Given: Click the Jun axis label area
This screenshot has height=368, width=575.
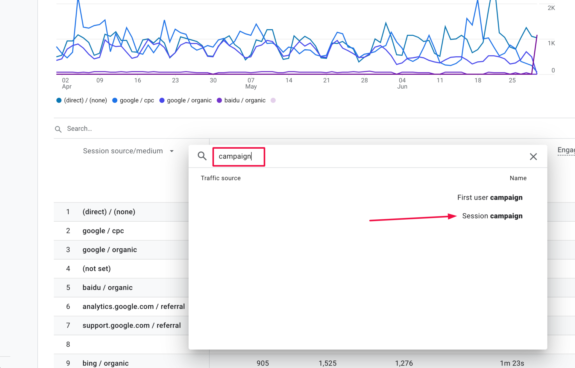Looking at the screenshot, I should coord(403,86).
